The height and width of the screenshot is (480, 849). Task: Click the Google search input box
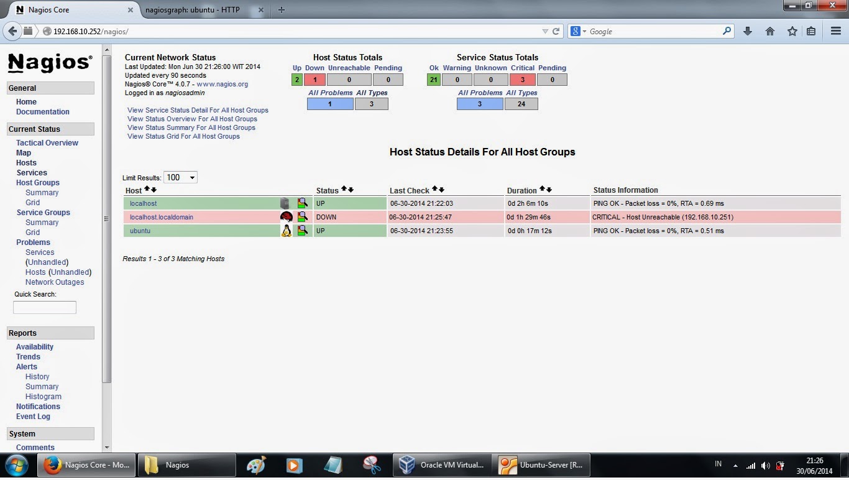654,31
